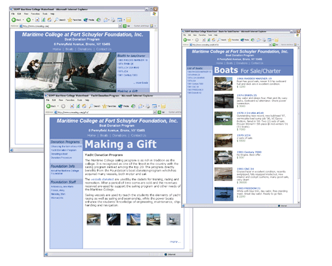Open 1966 RHODES MARINER 19 listing title

pyautogui.click(x=254, y=78)
